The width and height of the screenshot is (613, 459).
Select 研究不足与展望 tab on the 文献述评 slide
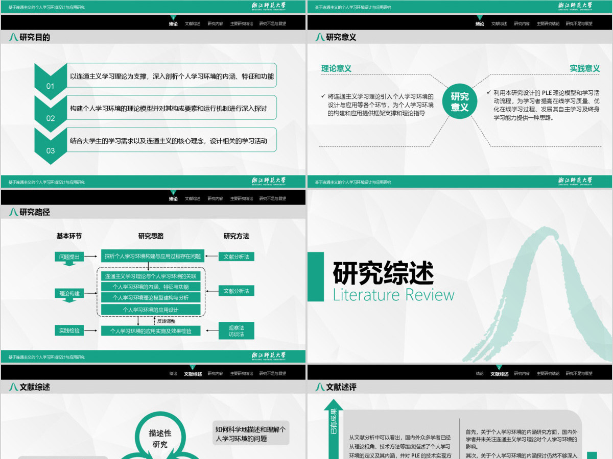tap(579, 373)
